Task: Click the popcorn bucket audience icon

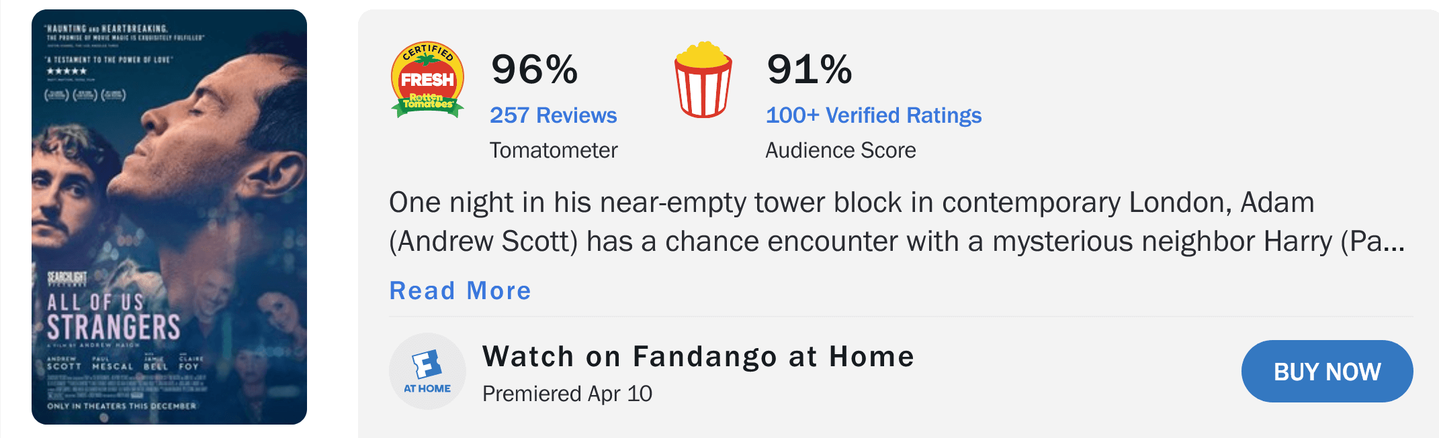Action: tap(703, 79)
